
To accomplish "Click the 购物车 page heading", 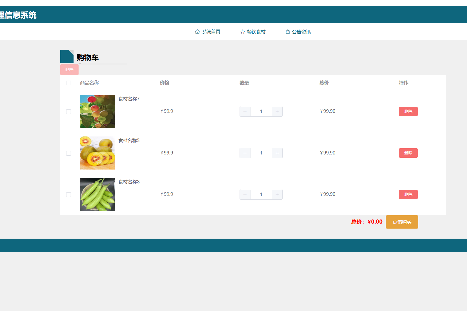I will coord(88,57).
